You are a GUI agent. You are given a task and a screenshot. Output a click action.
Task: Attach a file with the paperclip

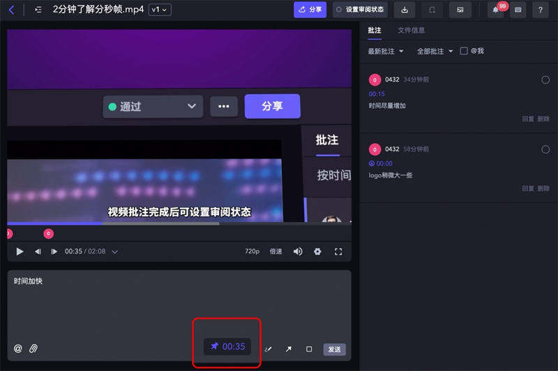(x=33, y=349)
